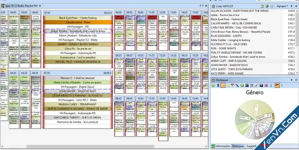This screenshot has width=299, height=150.
Task: Switch to the Informações tab
Action: click(x=221, y=146)
